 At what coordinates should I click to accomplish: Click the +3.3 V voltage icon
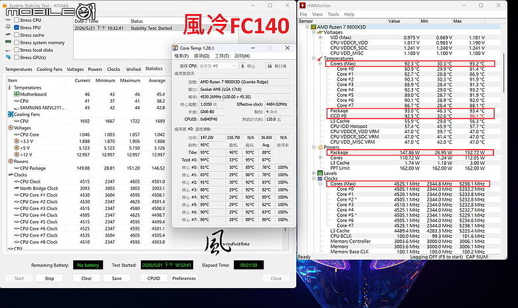[17, 141]
